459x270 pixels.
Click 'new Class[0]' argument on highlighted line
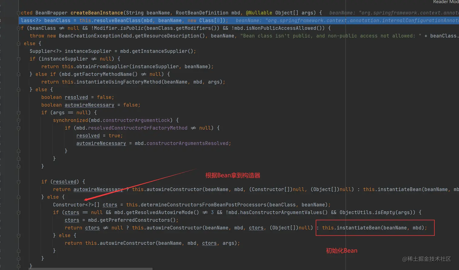click(206, 20)
